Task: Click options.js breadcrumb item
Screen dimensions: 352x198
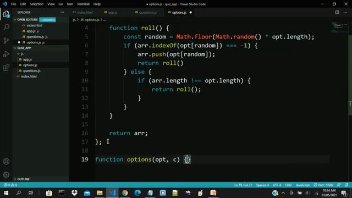Action: pyautogui.click(x=92, y=20)
